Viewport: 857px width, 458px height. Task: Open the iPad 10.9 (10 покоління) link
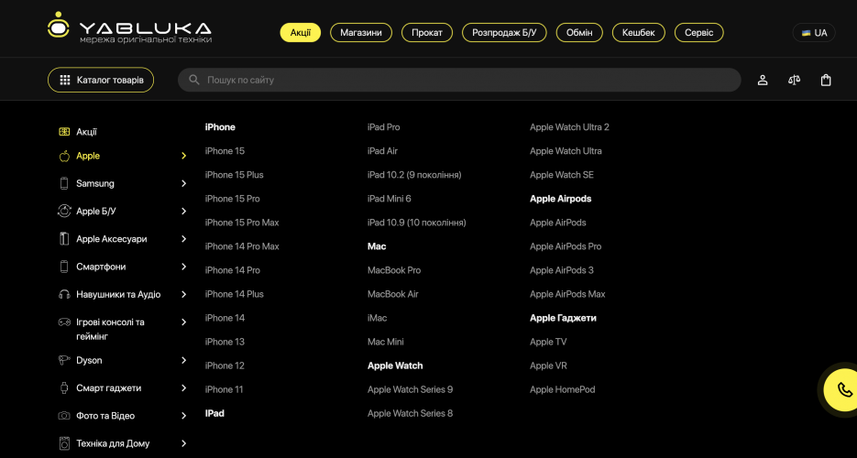click(416, 223)
